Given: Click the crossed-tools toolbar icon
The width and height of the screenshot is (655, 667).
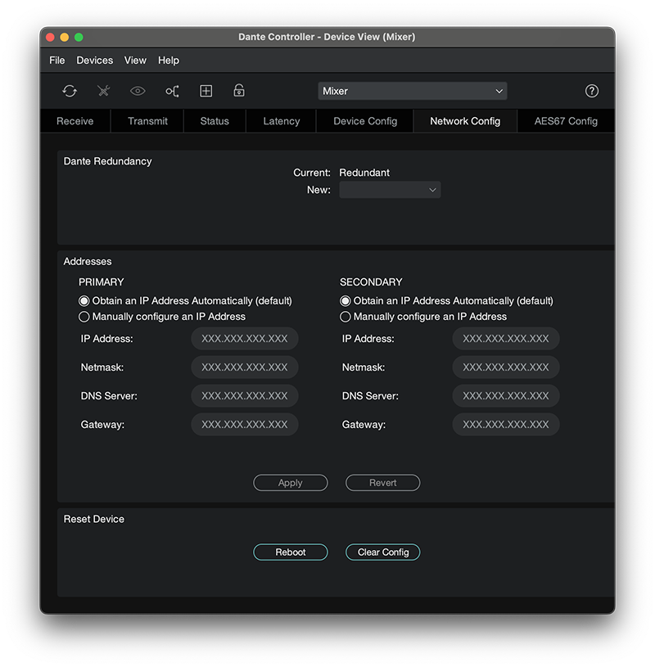Looking at the screenshot, I should (103, 91).
